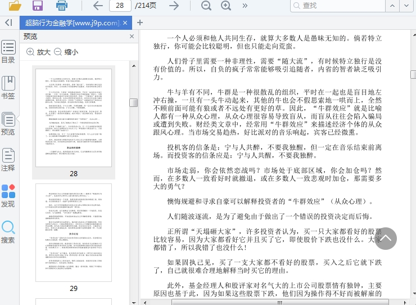Image resolution: width=416 pixels, height=305 pixels.
Task: Zoom in with the plus magnifier in the toolbar
Action: 226,5
